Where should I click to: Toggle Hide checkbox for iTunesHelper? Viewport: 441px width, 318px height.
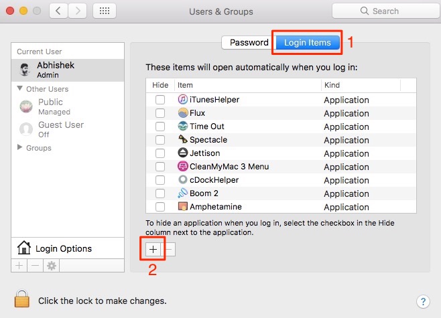160,100
